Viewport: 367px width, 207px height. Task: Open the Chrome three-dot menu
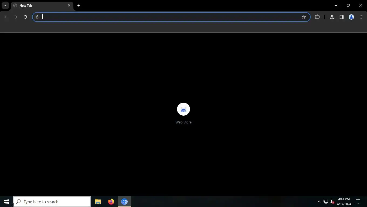tap(361, 17)
